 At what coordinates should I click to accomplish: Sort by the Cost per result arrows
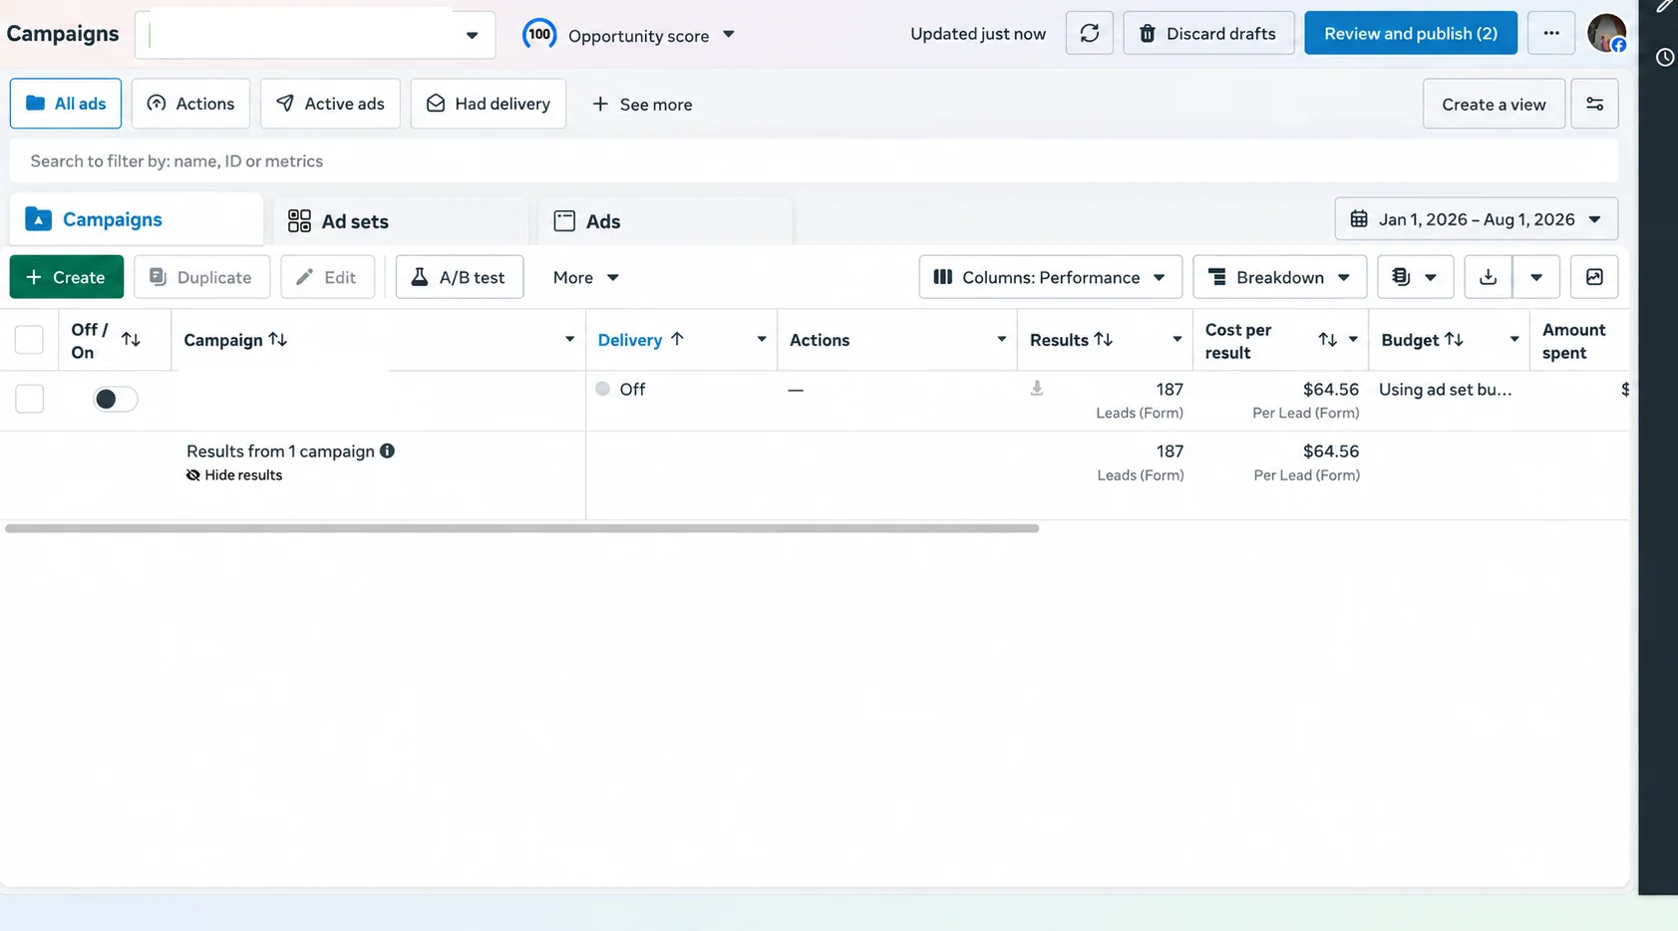click(x=1327, y=340)
